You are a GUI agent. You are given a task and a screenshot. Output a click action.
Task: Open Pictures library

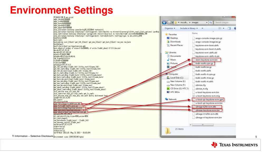[174, 63]
